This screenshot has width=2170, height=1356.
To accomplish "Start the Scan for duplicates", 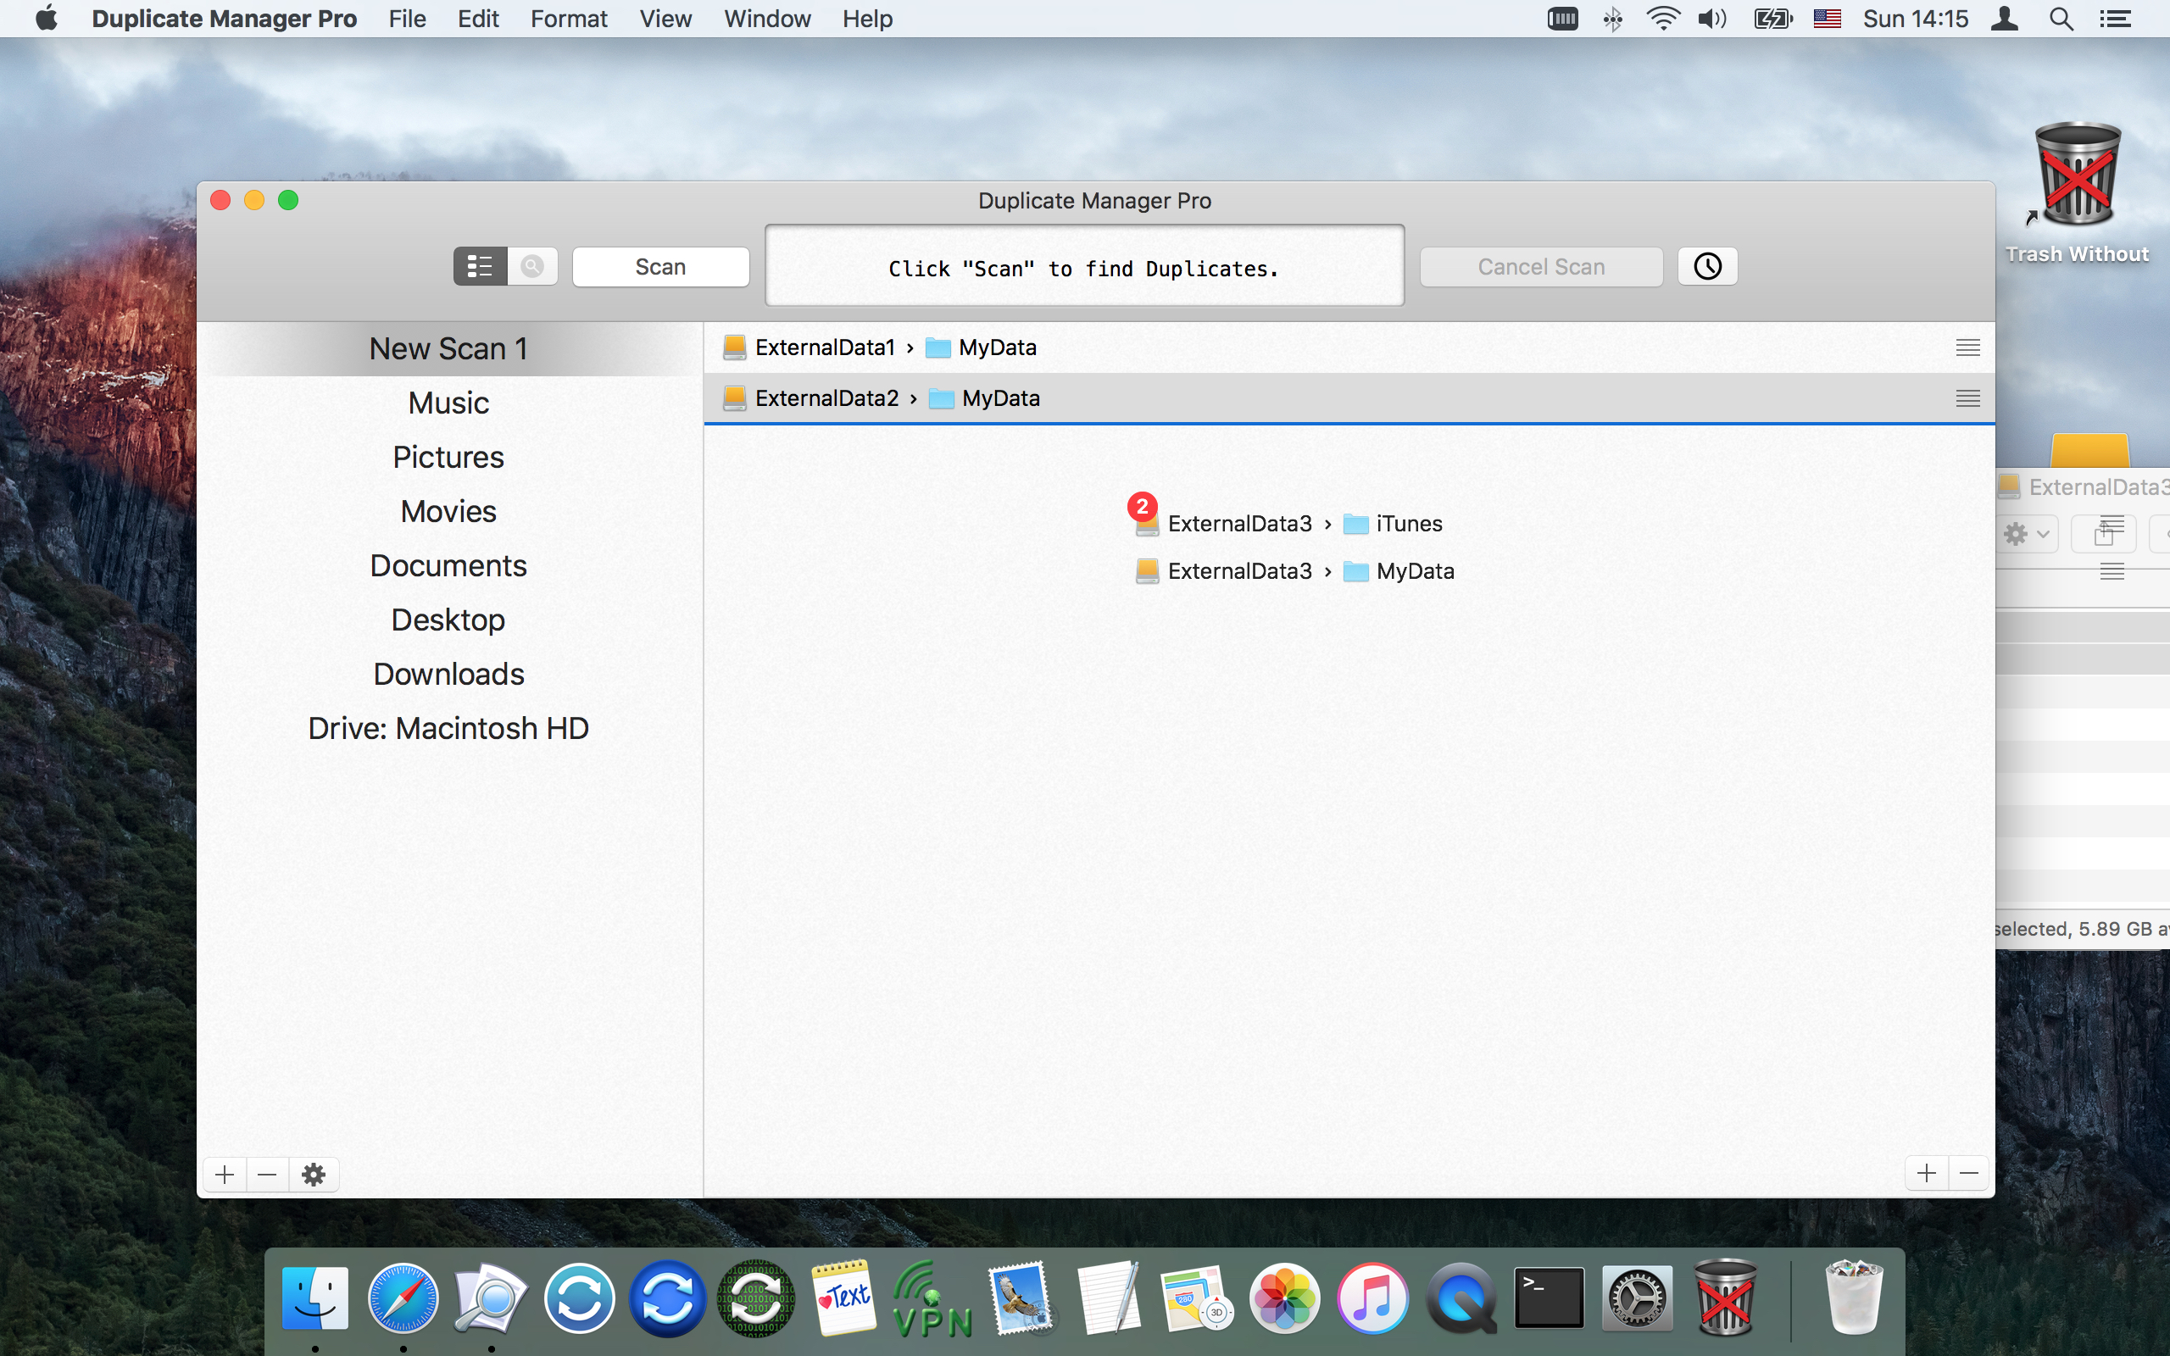I will coord(661,266).
